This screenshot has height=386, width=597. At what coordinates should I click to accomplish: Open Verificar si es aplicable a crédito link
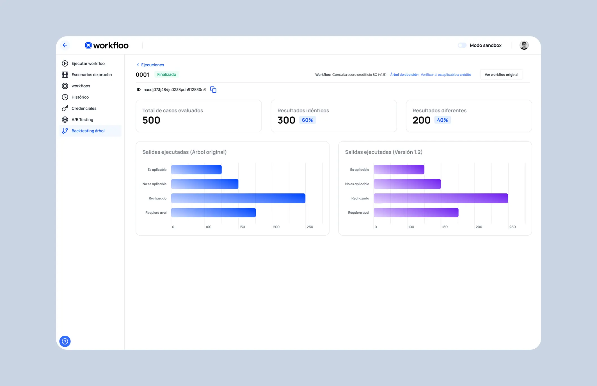[x=446, y=75]
